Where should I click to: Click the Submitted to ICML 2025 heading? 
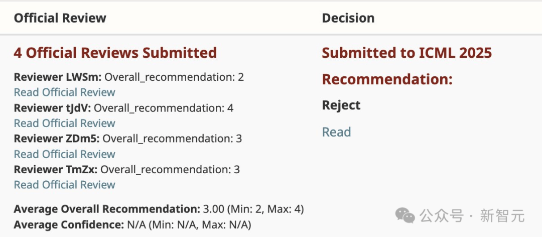406,53
